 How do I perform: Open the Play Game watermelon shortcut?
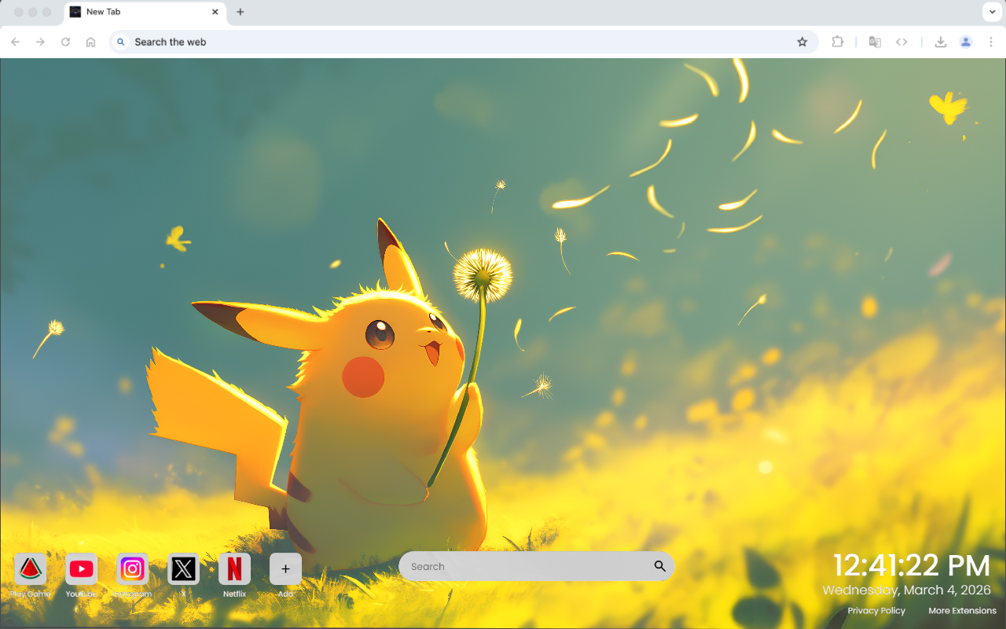coord(30,568)
